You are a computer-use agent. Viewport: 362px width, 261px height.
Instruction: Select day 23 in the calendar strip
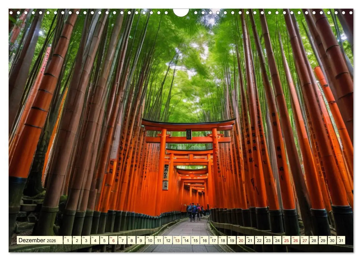(268, 240)
